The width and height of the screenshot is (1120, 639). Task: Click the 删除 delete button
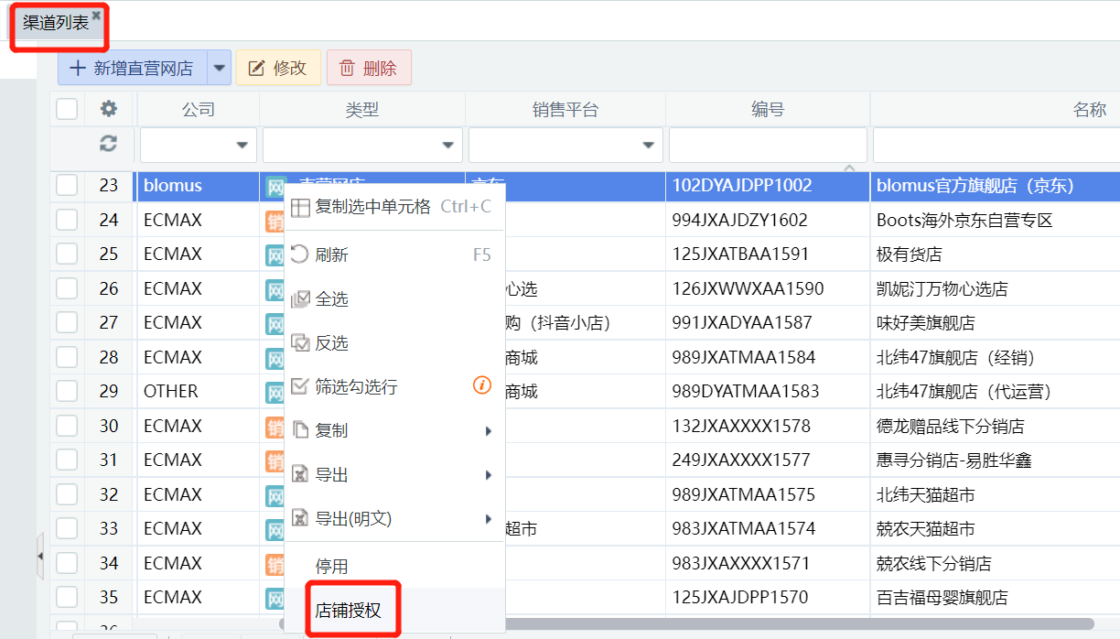pos(369,68)
